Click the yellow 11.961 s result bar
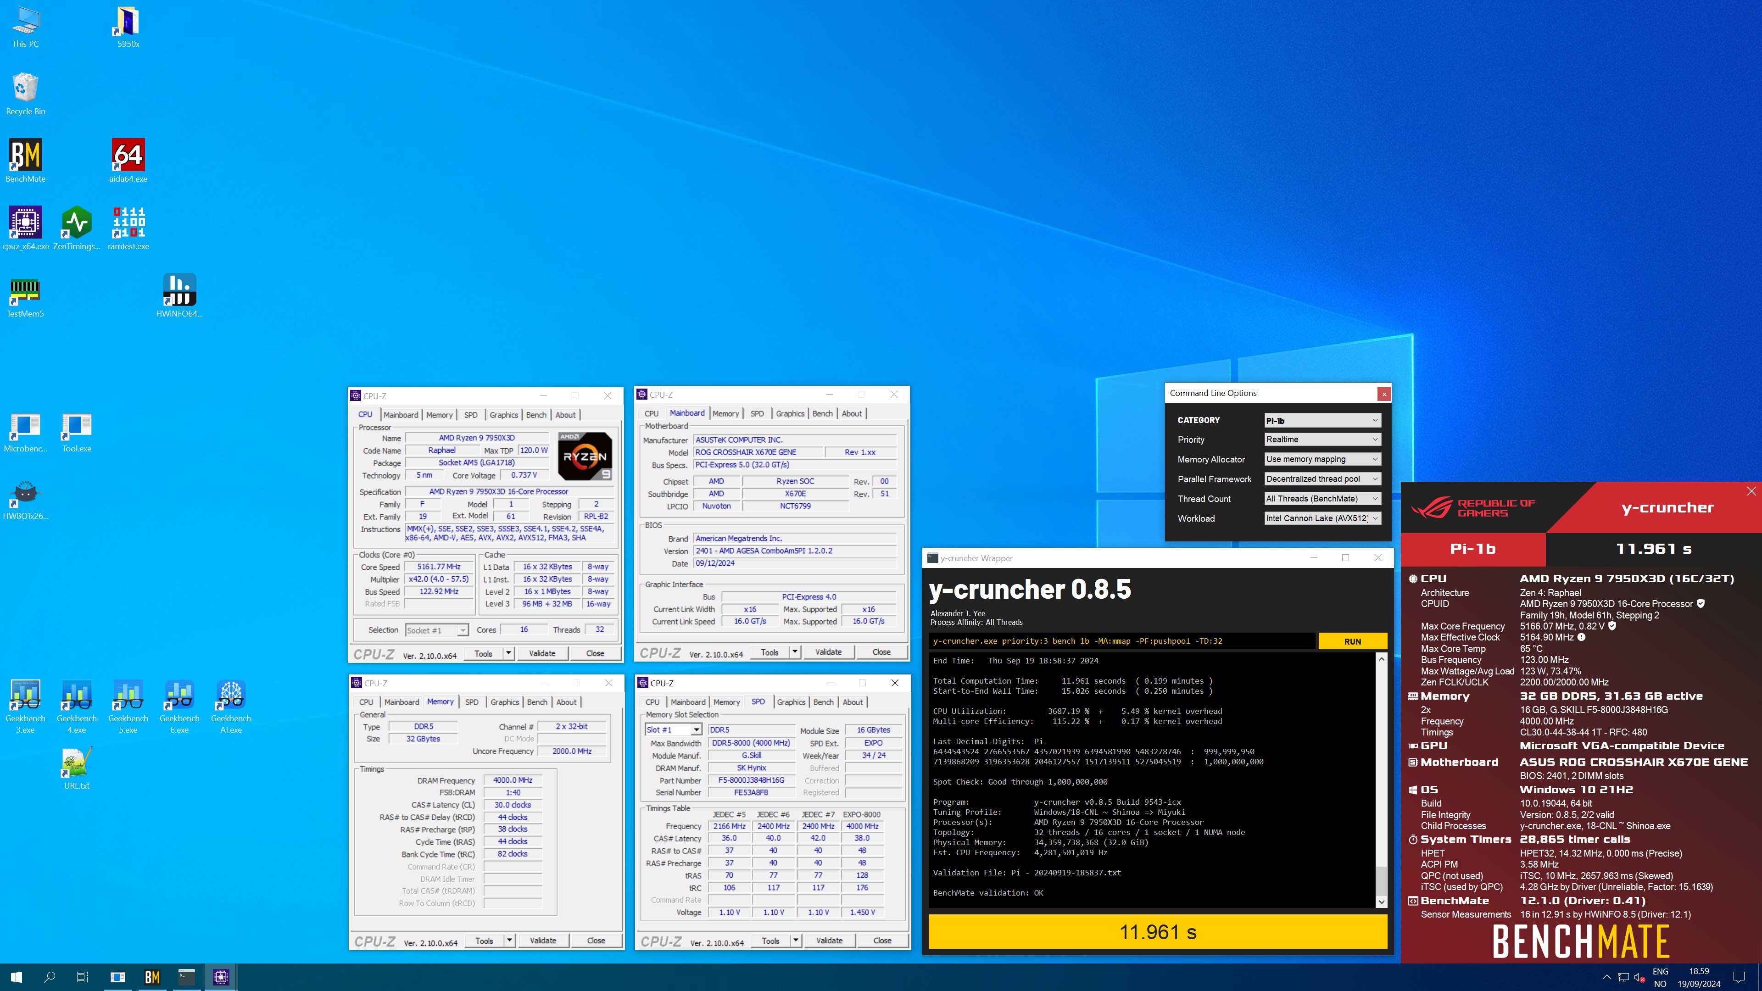The height and width of the screenshot is (991, 1762). [1157, 931]
